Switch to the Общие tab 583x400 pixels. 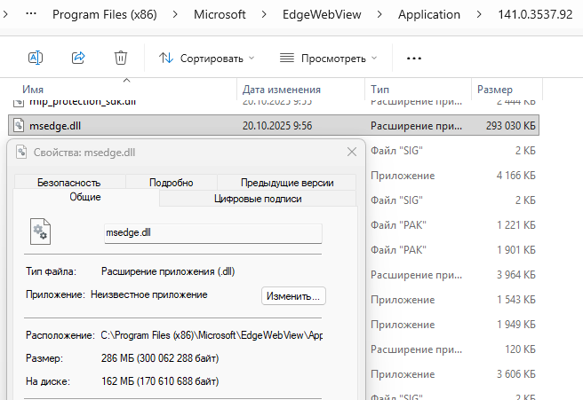pyautogui.click(x=85, y=197)
